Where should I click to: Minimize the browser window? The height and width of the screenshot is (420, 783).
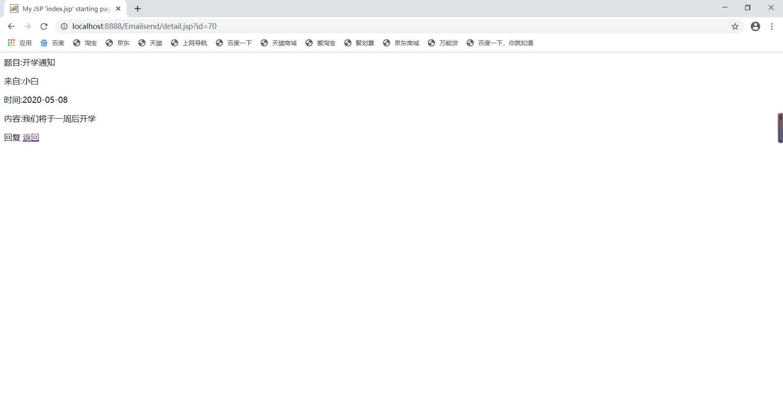(x=725, y=8)
